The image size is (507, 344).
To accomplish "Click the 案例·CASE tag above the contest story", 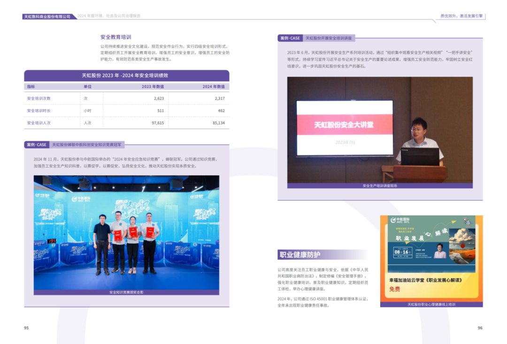I will tap(37, 145).
